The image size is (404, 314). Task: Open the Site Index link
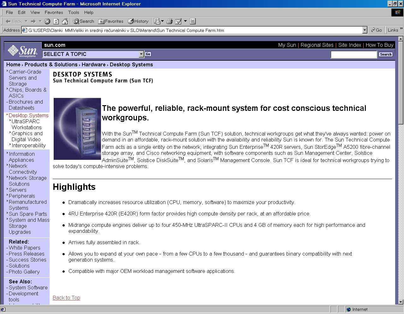click(350, 45)
